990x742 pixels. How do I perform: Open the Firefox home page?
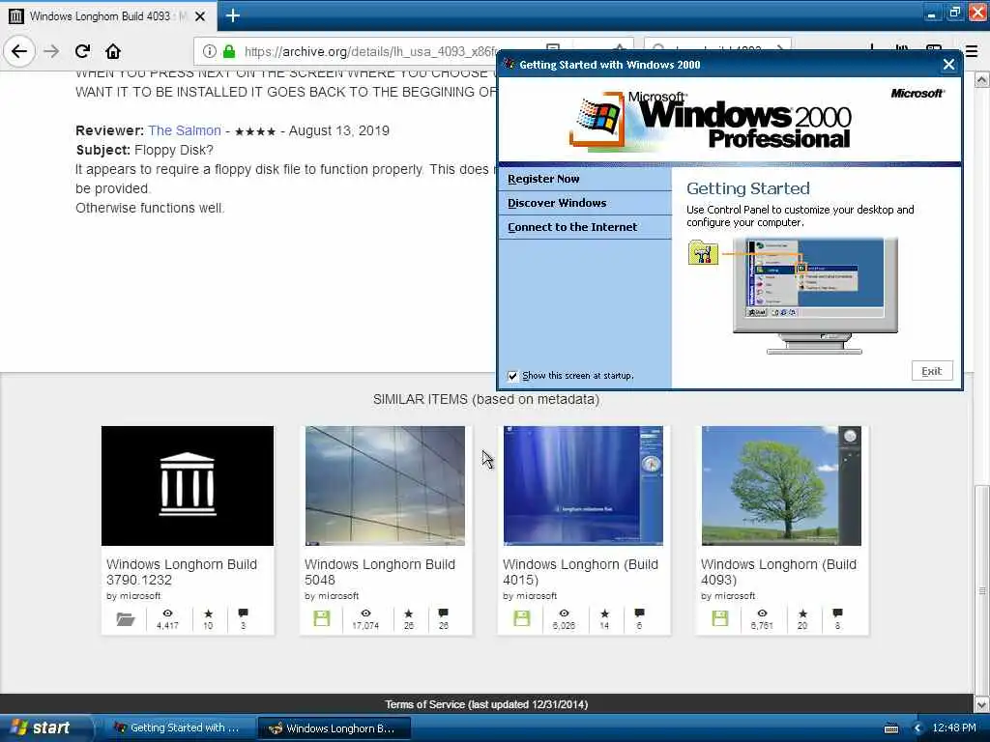(x=113, y=51)
